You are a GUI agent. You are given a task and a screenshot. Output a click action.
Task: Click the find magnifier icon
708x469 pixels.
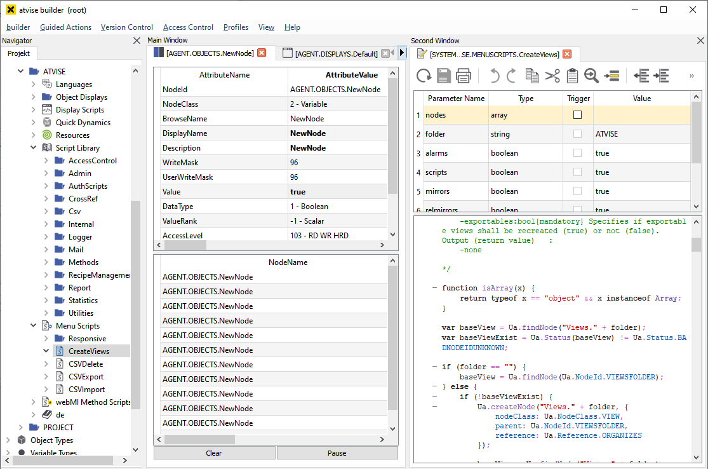(x=591, y=76)
